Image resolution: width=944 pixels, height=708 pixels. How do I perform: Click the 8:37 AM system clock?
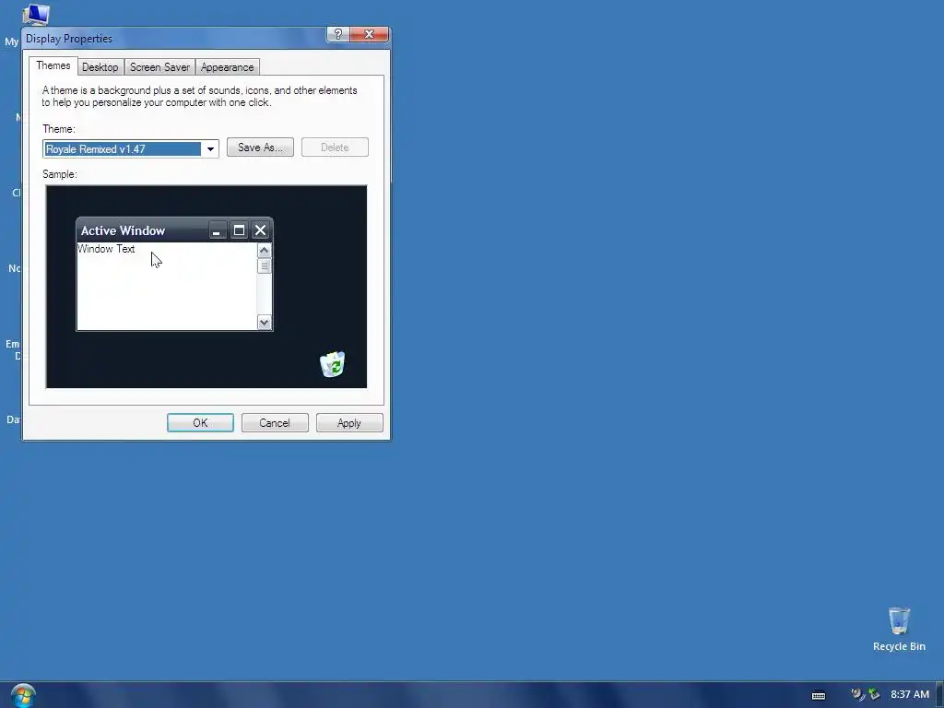(910, 694)
